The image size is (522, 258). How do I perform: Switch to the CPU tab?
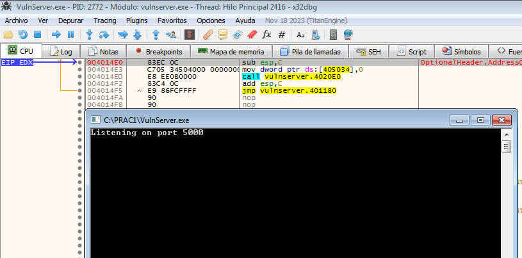pos(21,51)
